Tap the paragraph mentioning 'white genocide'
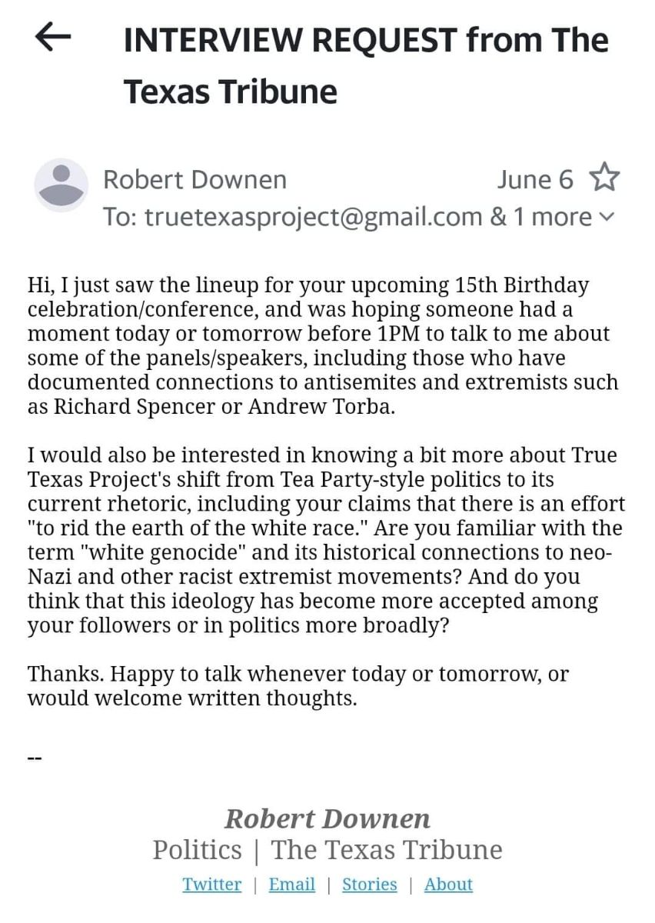Image resolution: width=655 pixels, height=923 pixels. 327,541
